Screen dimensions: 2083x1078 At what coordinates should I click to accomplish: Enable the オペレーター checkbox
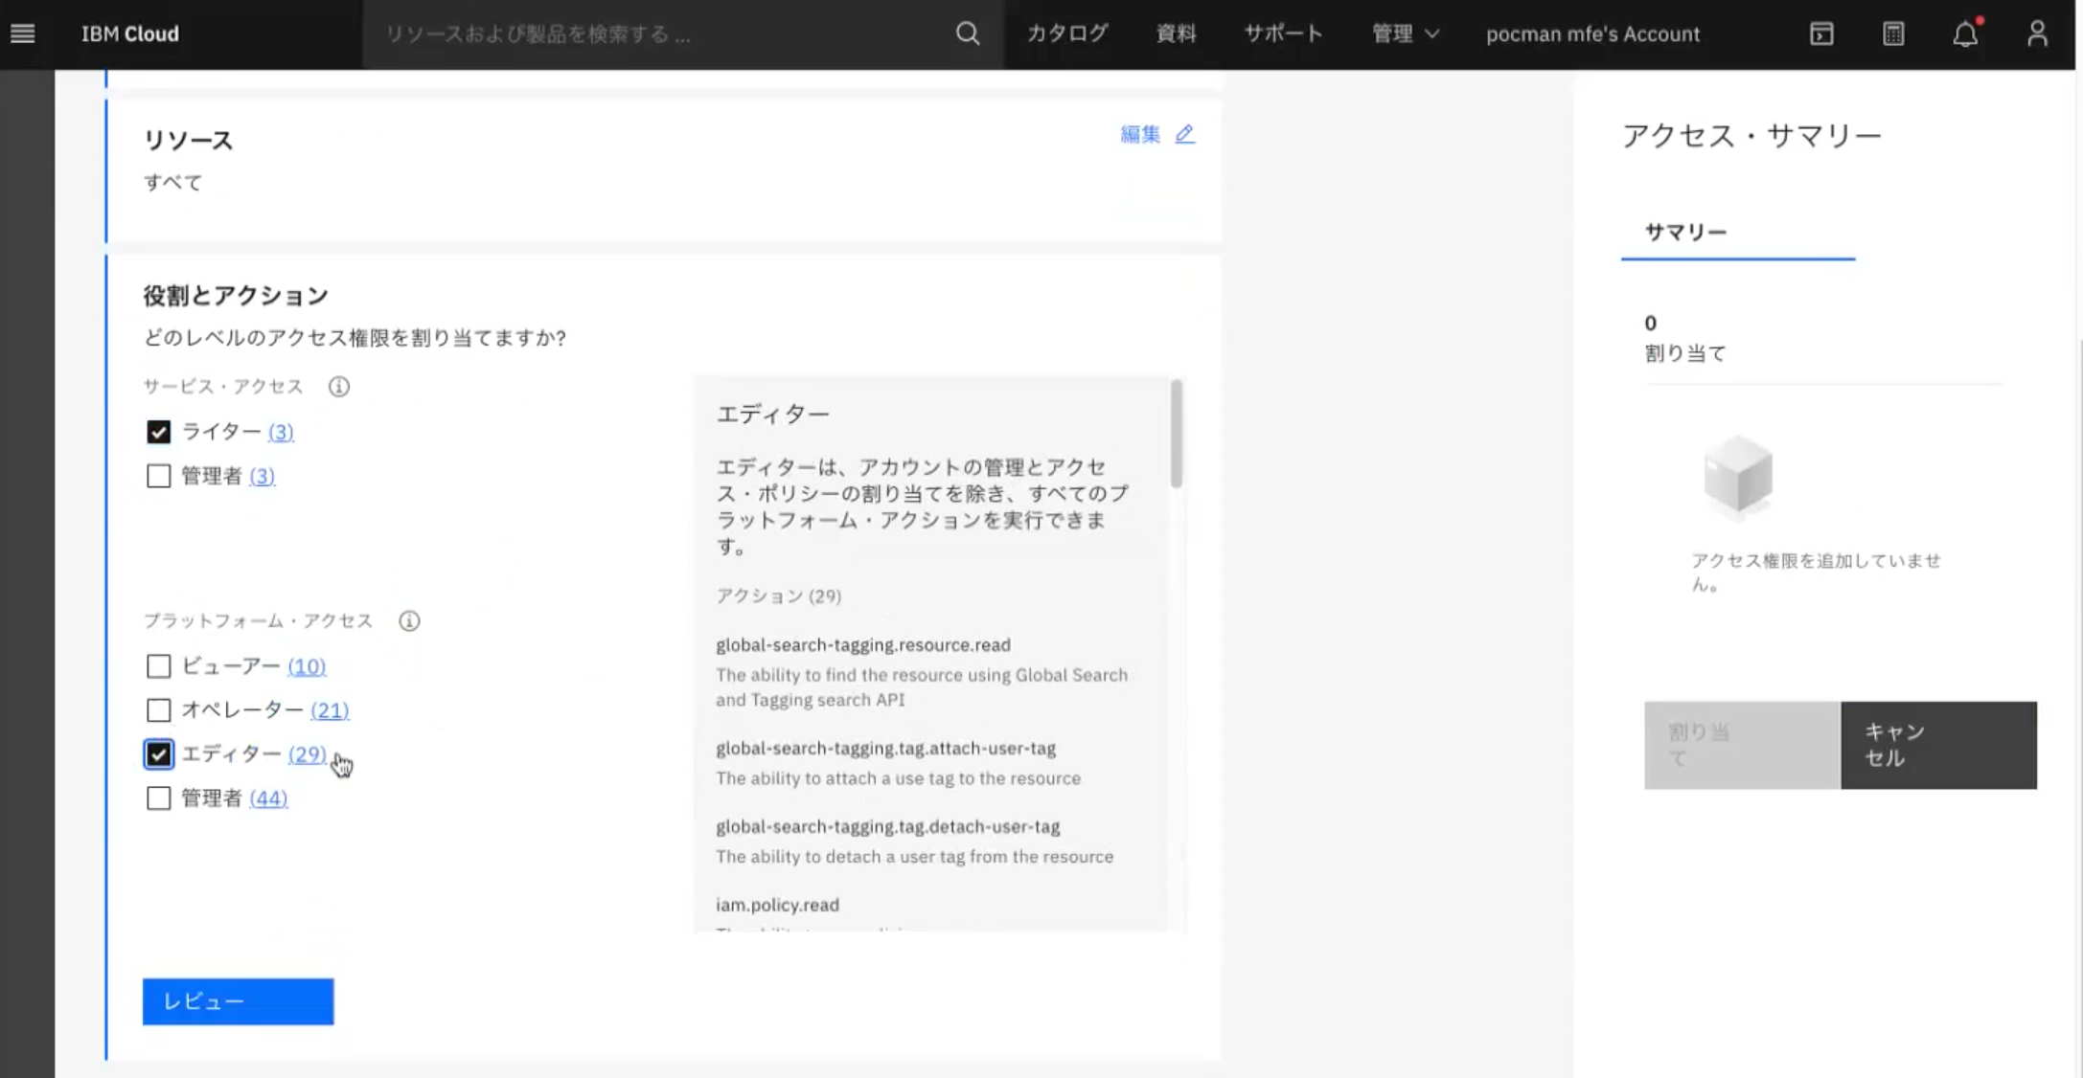(159, 709)
